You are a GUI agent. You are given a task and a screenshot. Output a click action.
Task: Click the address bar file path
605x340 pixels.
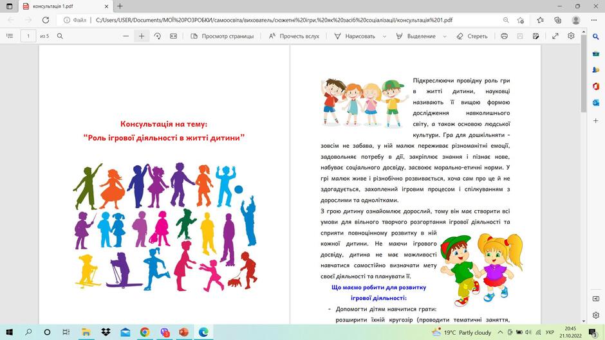[274, 20]
